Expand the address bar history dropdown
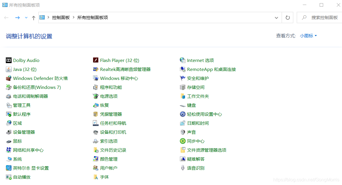 (276, 18)
